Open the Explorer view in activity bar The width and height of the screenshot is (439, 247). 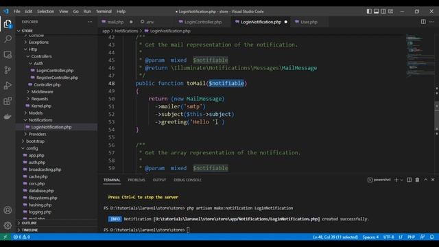click(8, 24)
